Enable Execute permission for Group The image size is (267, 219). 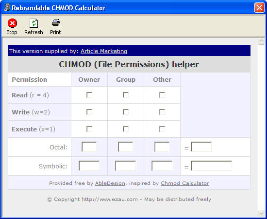(126, 129)
